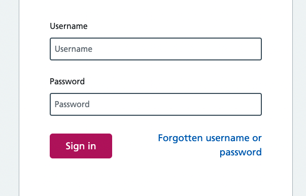The image size is (306, 196).
Task: Click the grey page background right of the card
Action: (x=299, y=97)
